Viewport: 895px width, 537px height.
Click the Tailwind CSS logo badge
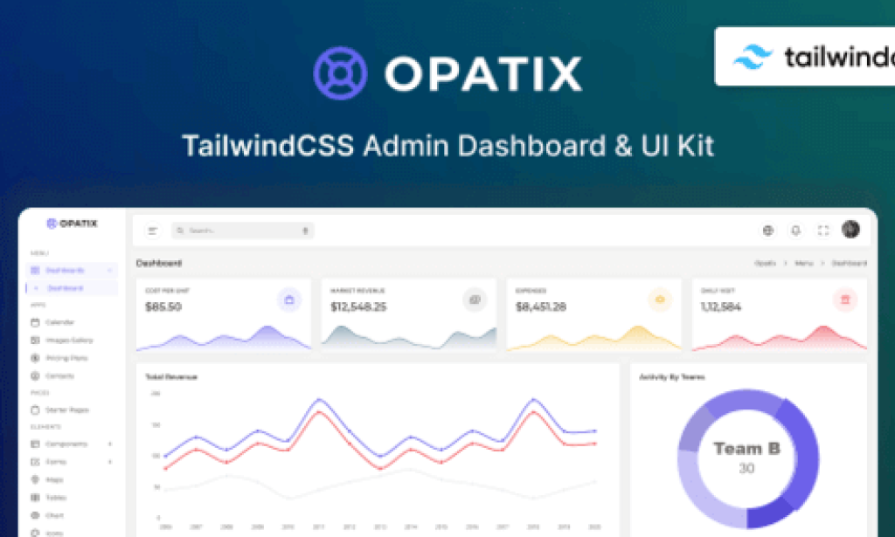(805, 57)
